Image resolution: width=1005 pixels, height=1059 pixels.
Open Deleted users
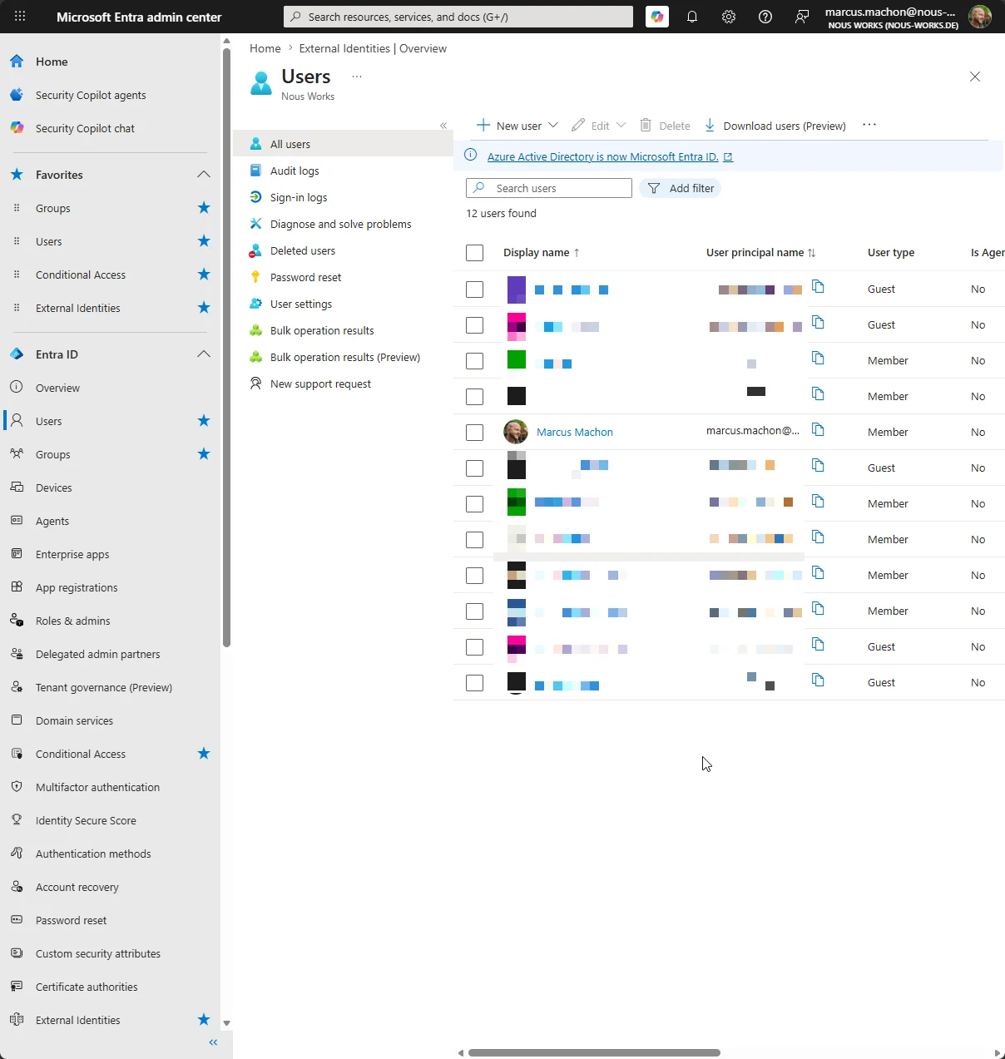coord(303,250)
